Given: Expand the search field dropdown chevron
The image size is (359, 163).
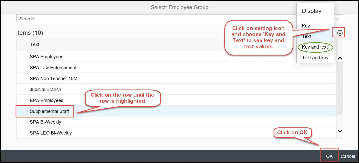Looking at the screenshot, I should [337, 19].
